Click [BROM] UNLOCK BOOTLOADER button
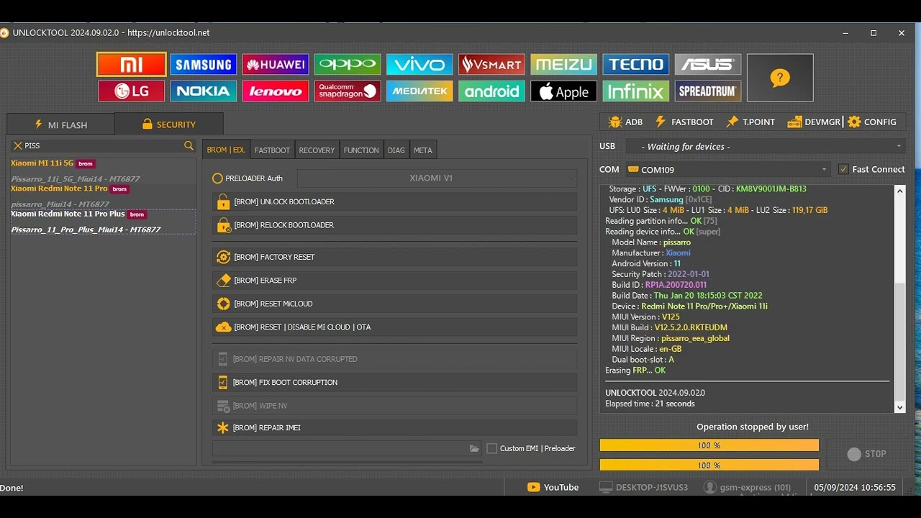Image resolution: width=921 pixels, height=518 pixels. (x=394, y=202)
